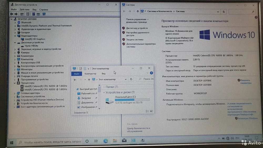263x148 pixels.
Task: Click back arrow in This PC window
Action: (x=75, y=80)
